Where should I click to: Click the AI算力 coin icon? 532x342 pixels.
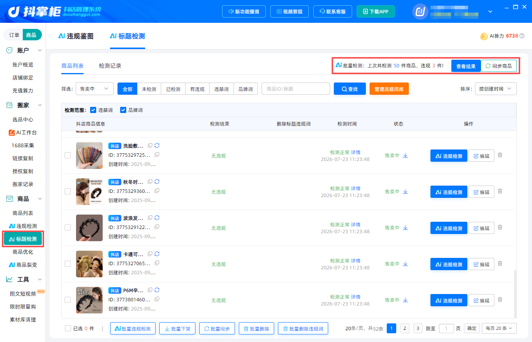pos(484,36)
